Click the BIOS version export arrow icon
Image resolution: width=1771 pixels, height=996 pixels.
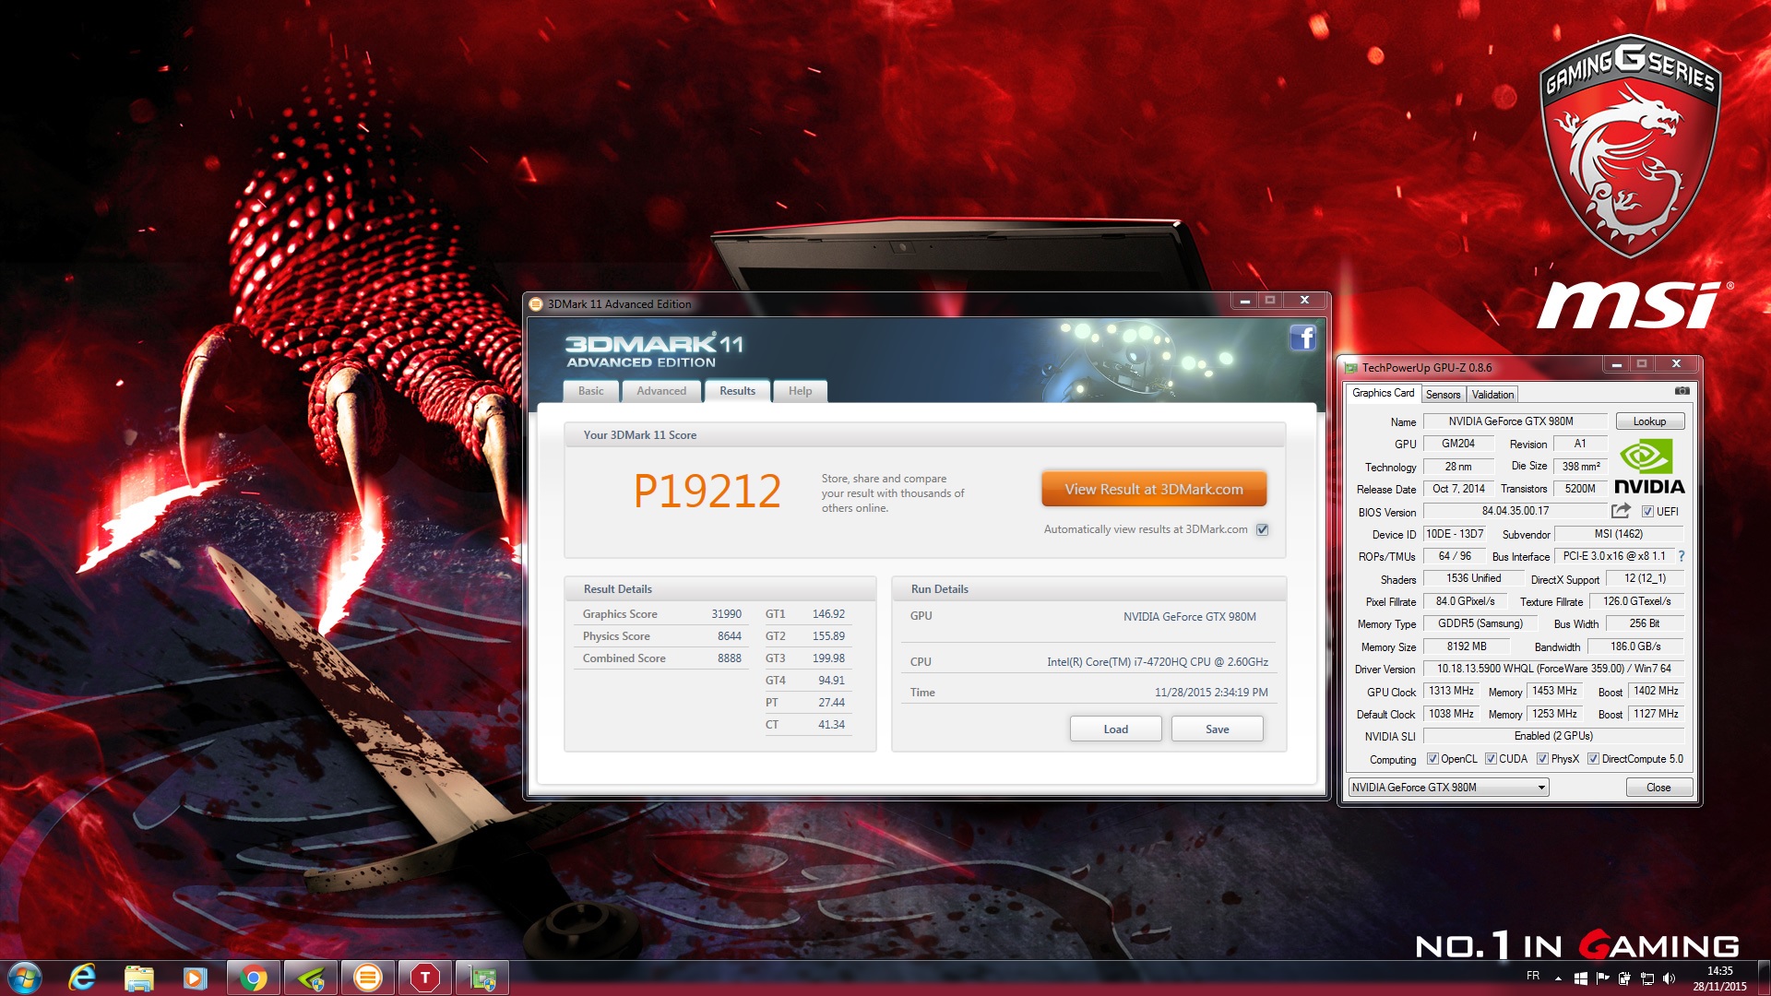(x=1621, y=511)
